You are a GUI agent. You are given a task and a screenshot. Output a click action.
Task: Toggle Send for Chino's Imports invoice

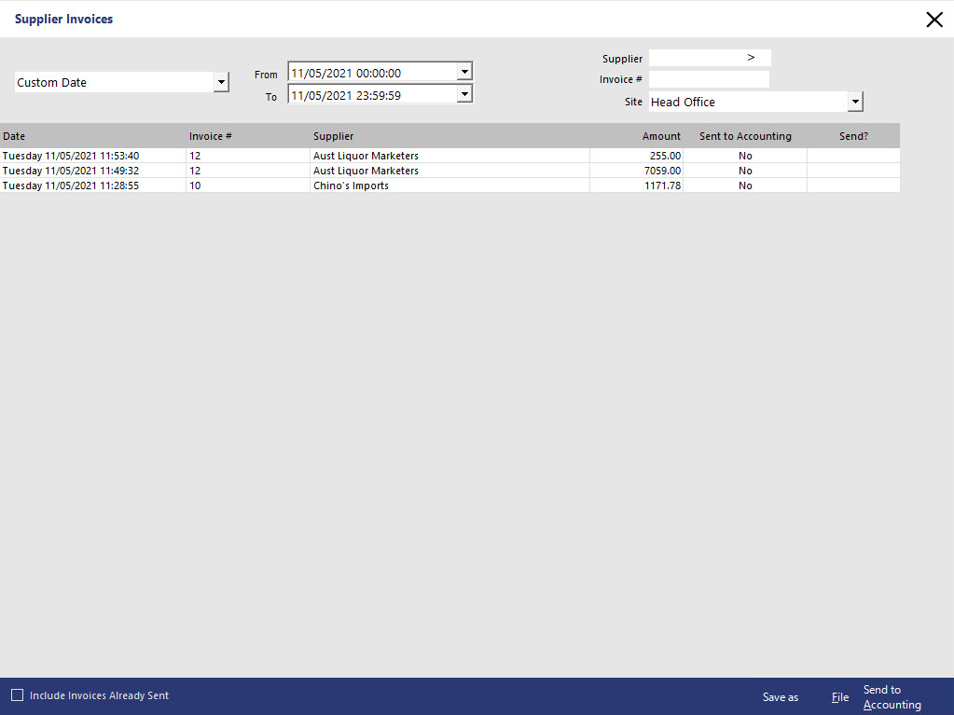point(852,186)
